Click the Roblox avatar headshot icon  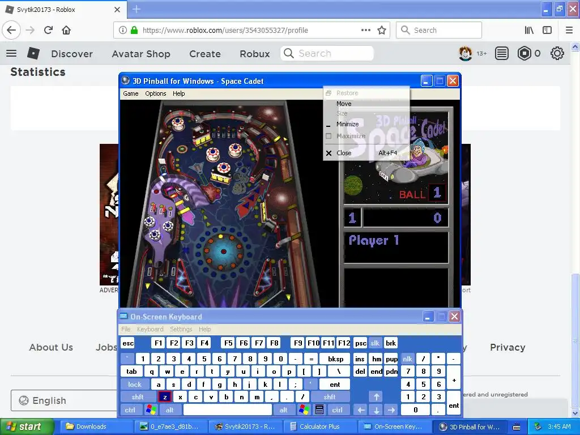click(x=466, y=54)
